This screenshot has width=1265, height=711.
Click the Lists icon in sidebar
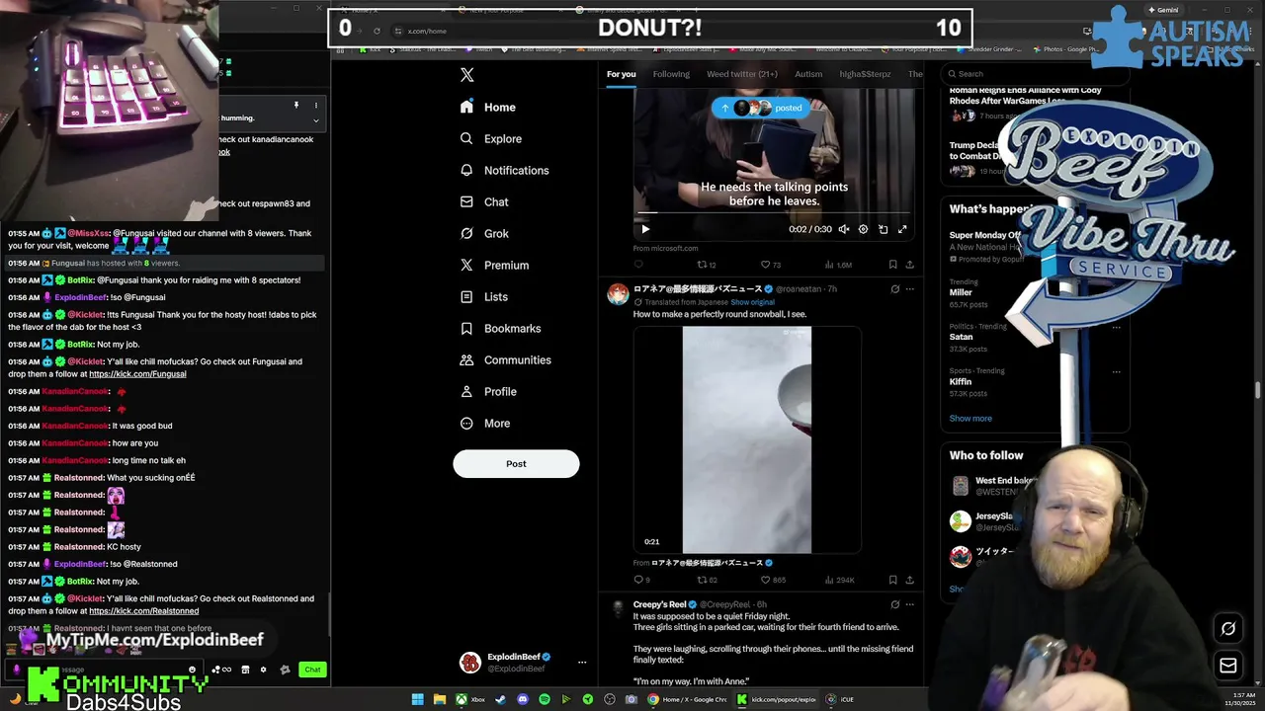point(466,296)
